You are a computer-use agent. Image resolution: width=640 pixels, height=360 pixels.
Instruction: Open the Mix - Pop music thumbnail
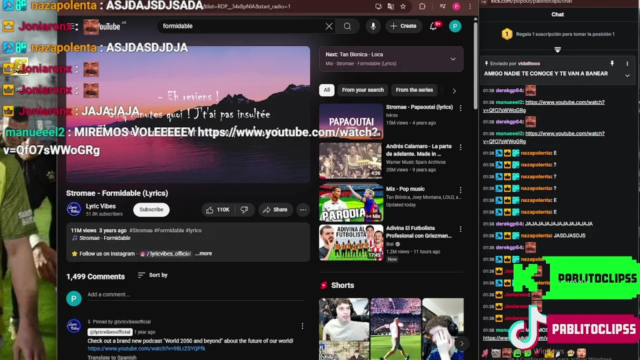click(351, 203)
